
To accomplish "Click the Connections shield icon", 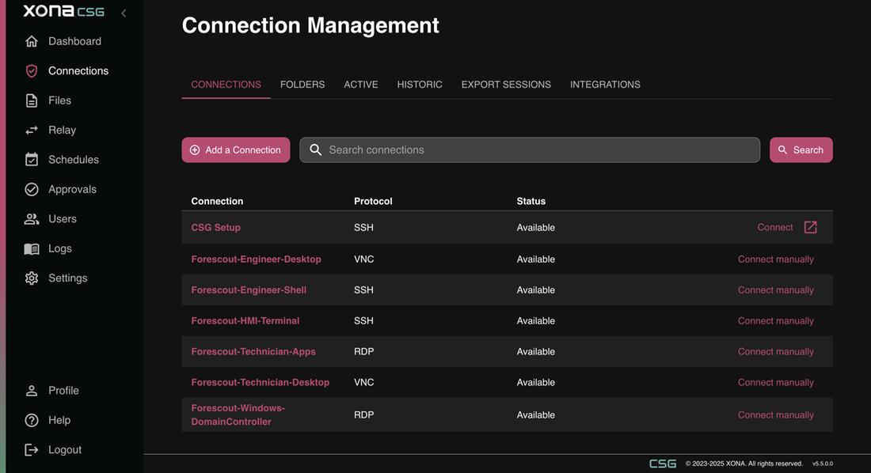I will click(32, 71).
